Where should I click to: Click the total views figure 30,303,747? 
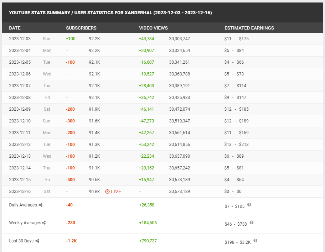coord(180,39)
